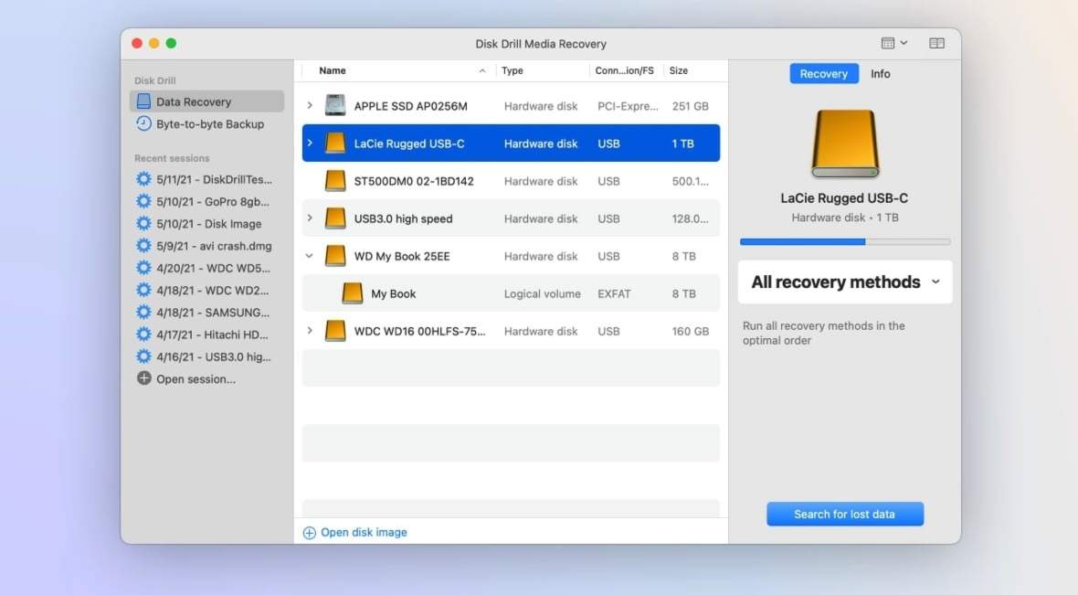Screen dimensions: 1078x595
Task: Click the My Book logical volume icon
Action: click(352, 293)
